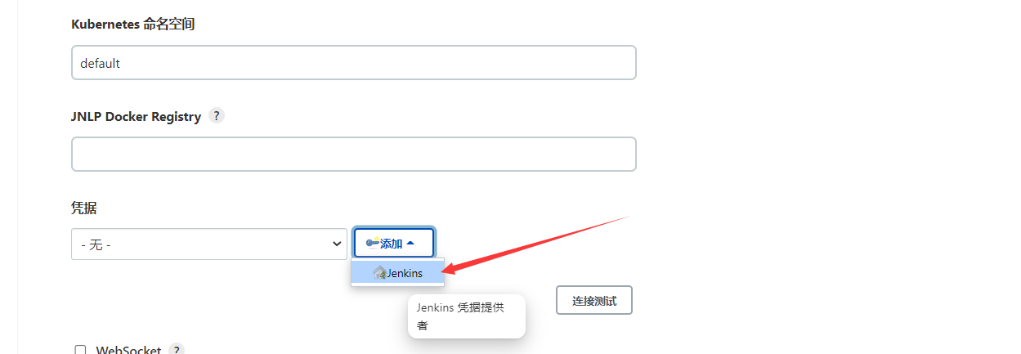The image size is (1021, 354).
Task: Click the chevron arrow of the credentials select
Action: (336, 244)
